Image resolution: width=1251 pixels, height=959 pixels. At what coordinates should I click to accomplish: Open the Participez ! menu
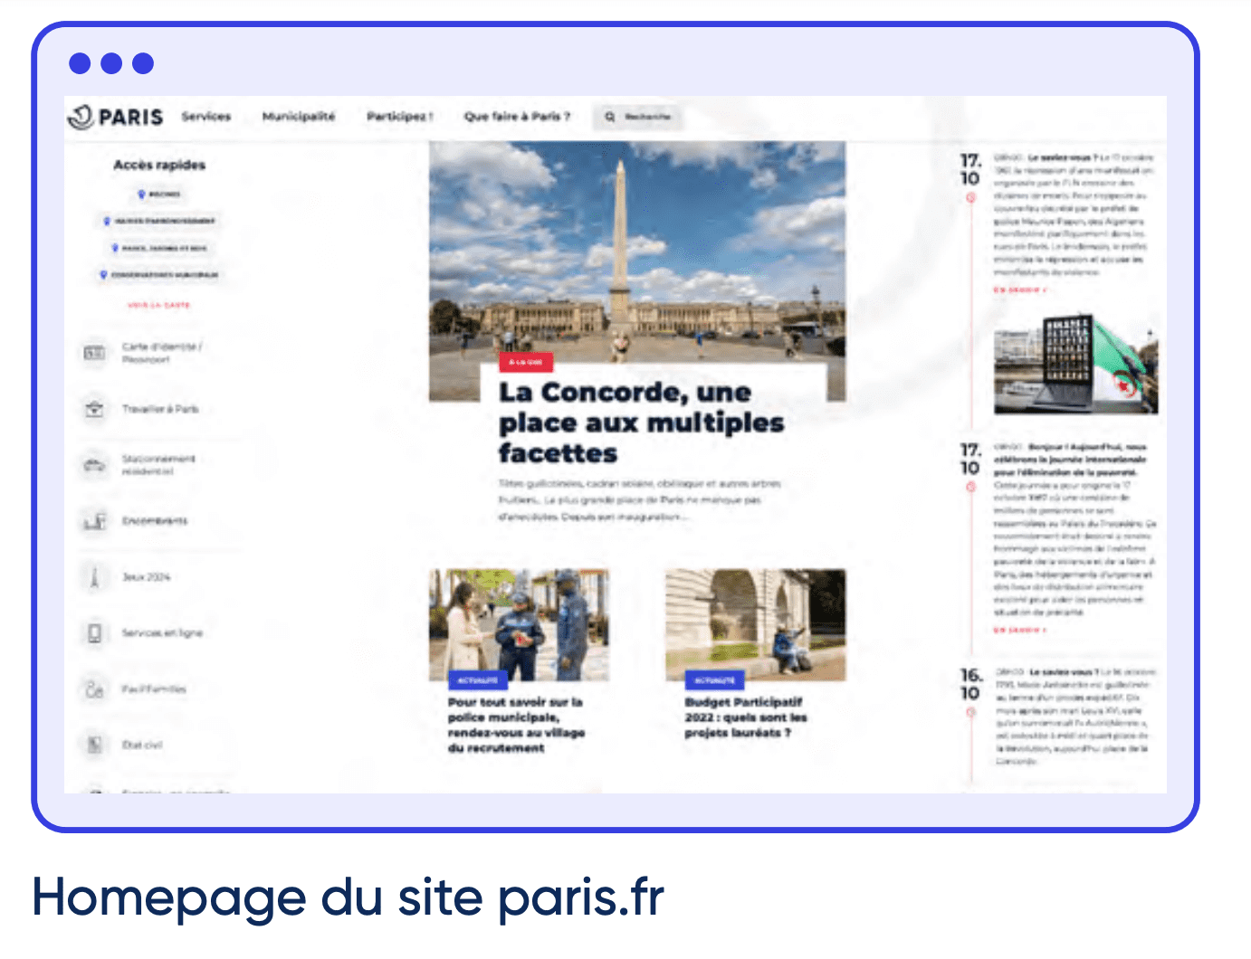[399, 117]
